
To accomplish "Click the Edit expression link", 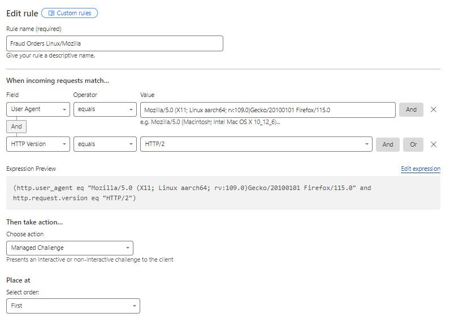I will [x=421, y=169].
